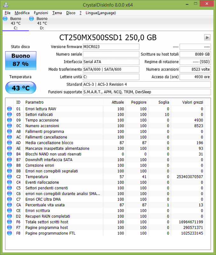
Task: Click the Numero seriale field
Action: (111, 54)
